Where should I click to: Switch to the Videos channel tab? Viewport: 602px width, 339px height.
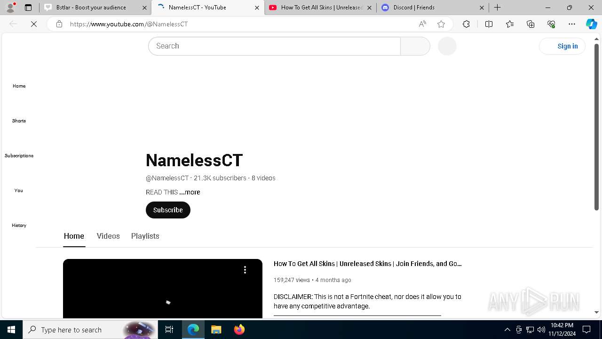(x=108, y=236)
